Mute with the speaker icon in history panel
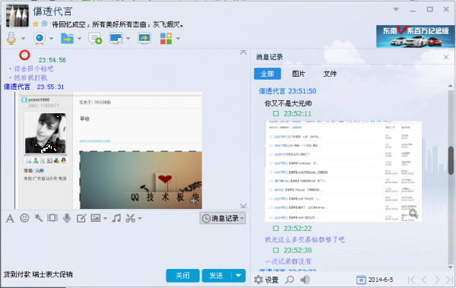The height and width of the screenshot is (288, 456). pyautogui.click(x=305, y=280)
